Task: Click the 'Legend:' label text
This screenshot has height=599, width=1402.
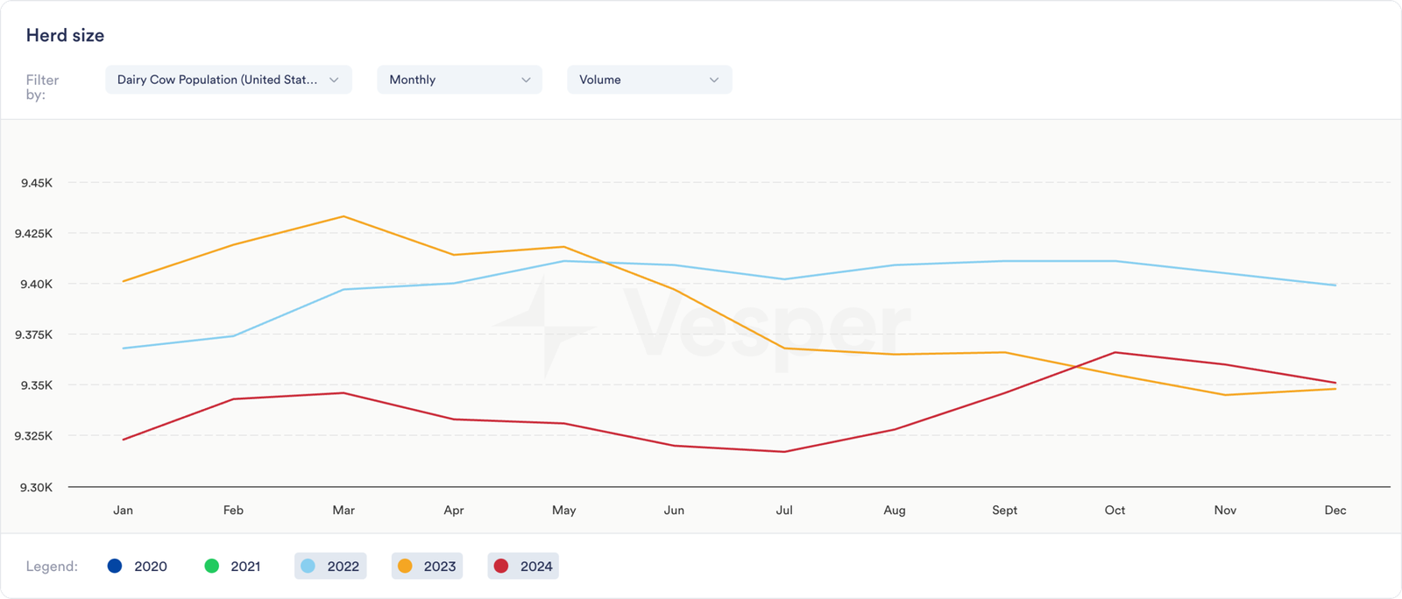Action: 52,567
